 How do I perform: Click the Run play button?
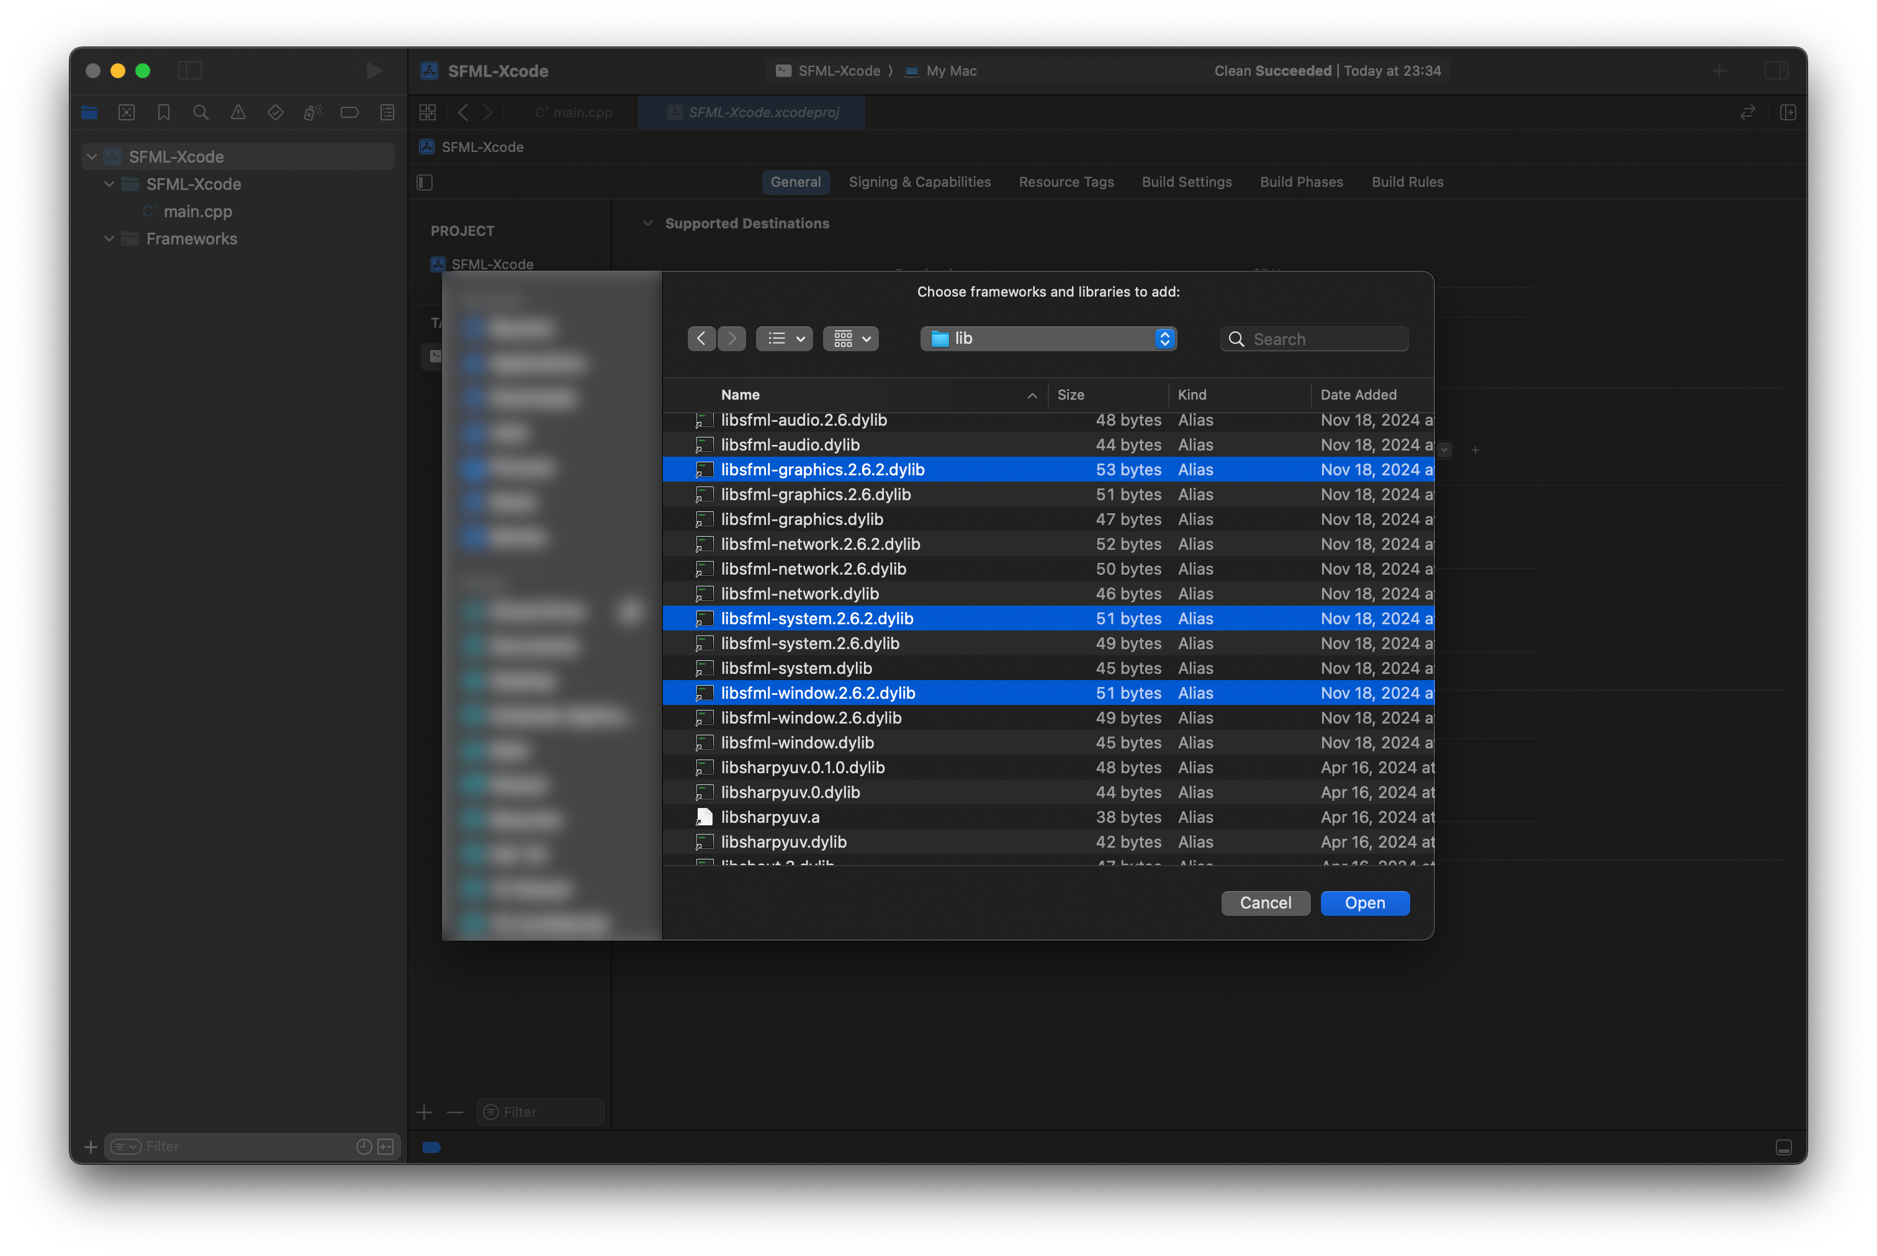pos(373,71)
